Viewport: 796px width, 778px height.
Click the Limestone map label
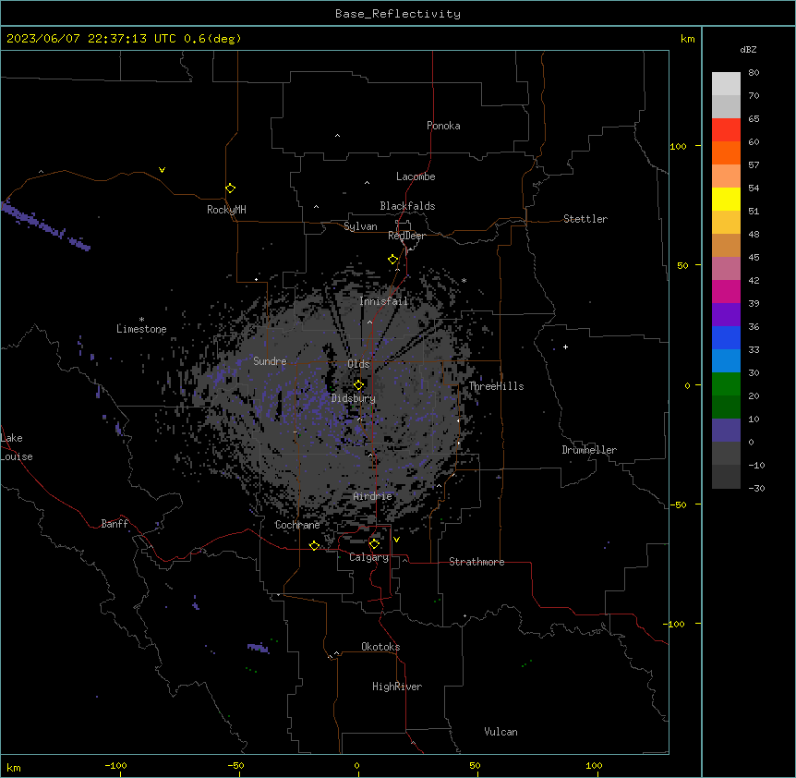tap(141, 329)
